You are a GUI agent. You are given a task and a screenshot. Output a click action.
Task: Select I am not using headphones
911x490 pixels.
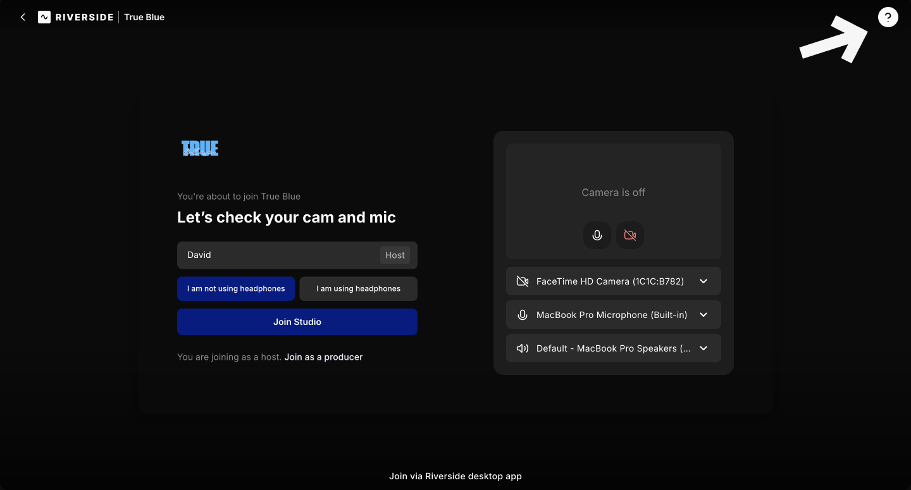[236, 288]
